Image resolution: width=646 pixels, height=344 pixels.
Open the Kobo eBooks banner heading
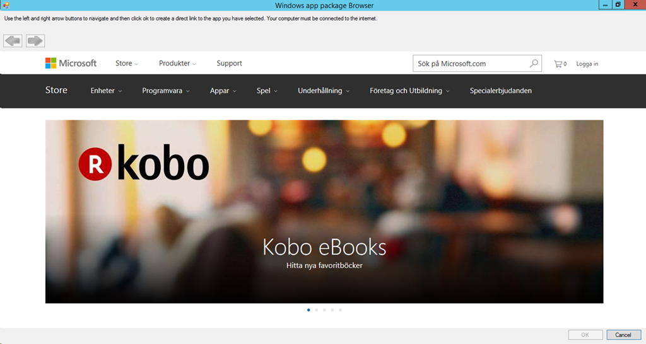pos(324,247)
